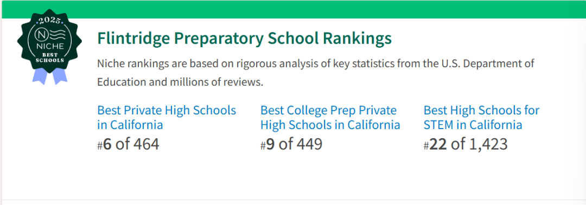Click the Flintridge Preparatory School Rankings heading
The height and width of the screenshot is (205, 586).
[x=244, y=39]
